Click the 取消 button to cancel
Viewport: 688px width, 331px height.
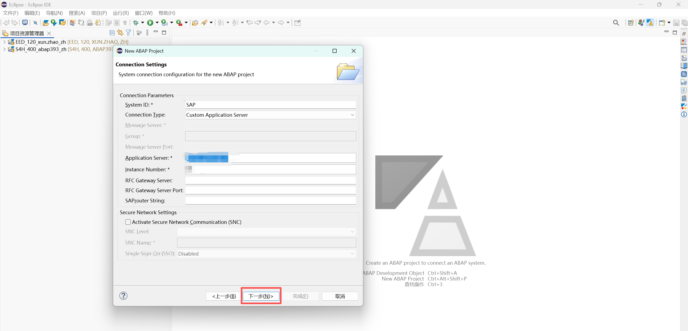point(340,296)
